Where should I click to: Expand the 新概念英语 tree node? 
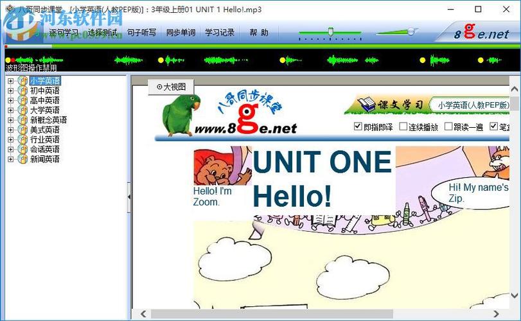11,120
